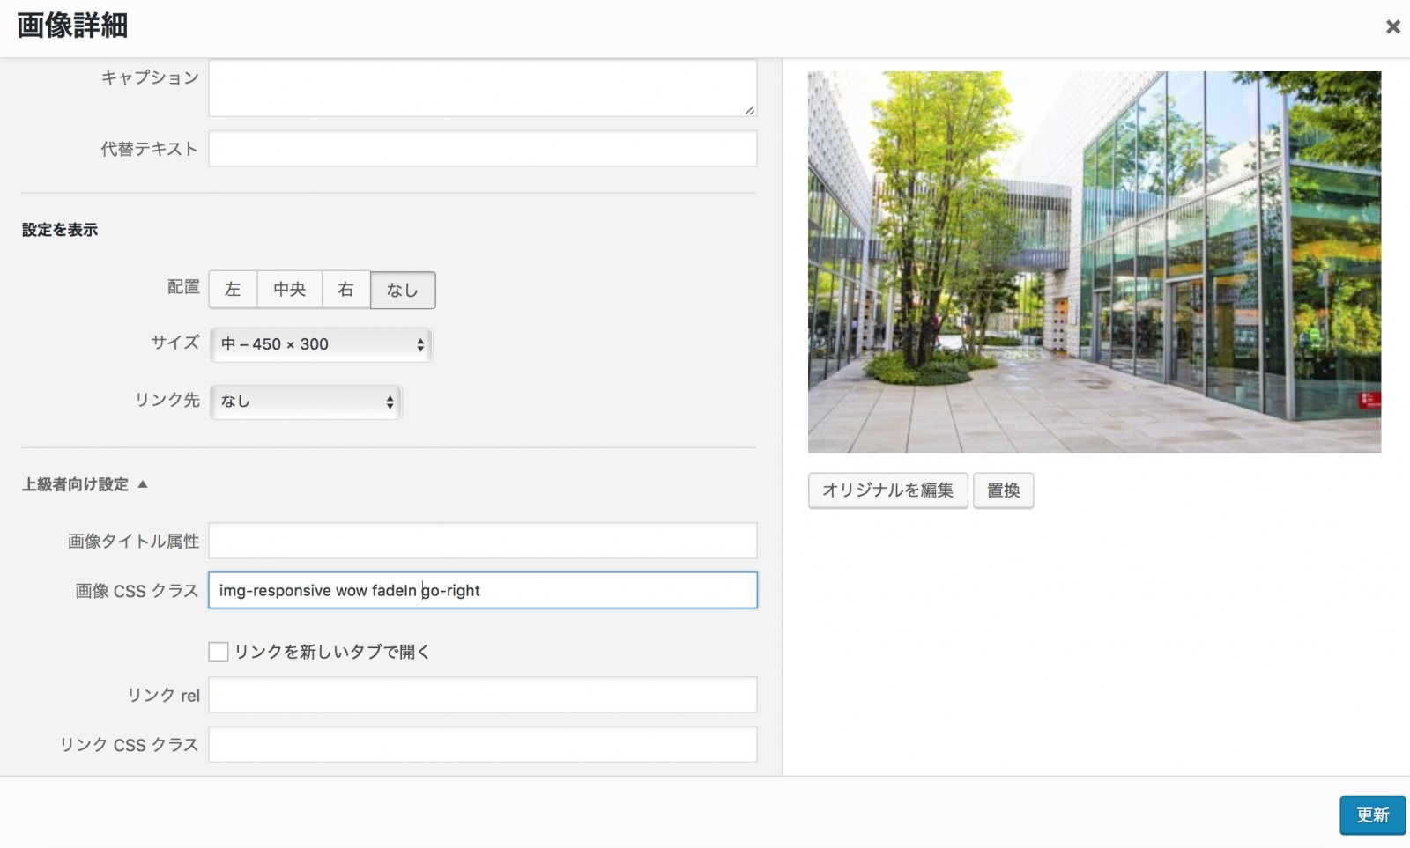This screenshot has width=1410, height=848.
Task: Focus the リンク CSS クラス input field
Action: [482, 744]
